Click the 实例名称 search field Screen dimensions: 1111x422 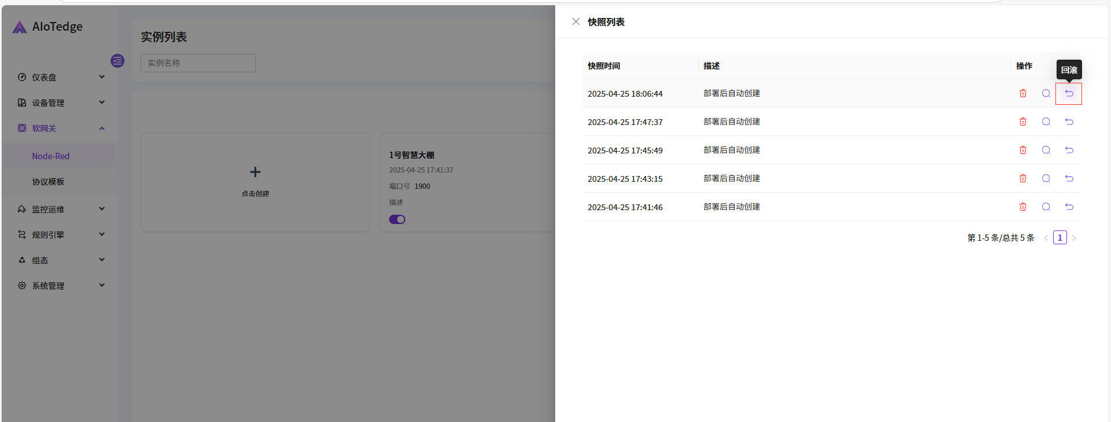(198, 63)
